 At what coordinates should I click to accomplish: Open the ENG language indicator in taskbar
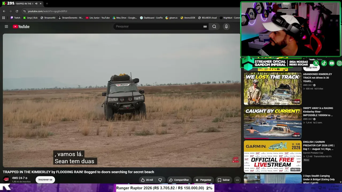[x=313, y=188]
